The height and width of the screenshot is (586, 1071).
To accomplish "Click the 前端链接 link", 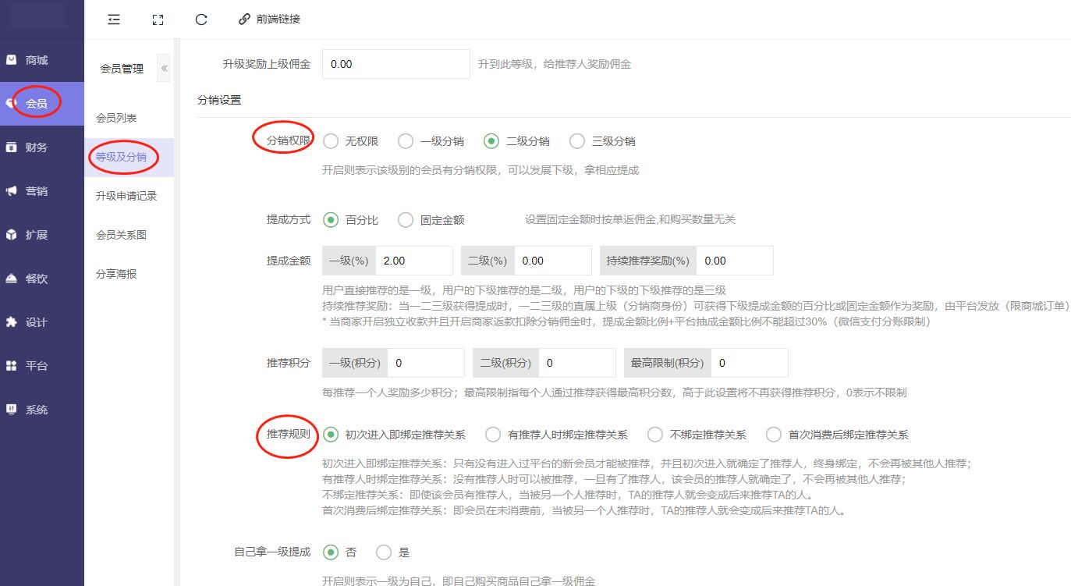I will click(x=269, y=20).
